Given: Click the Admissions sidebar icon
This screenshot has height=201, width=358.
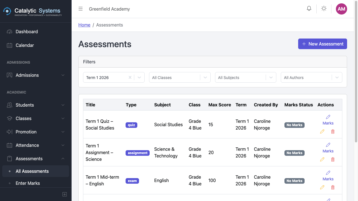Looking at the screenshot, I should 10,75.
